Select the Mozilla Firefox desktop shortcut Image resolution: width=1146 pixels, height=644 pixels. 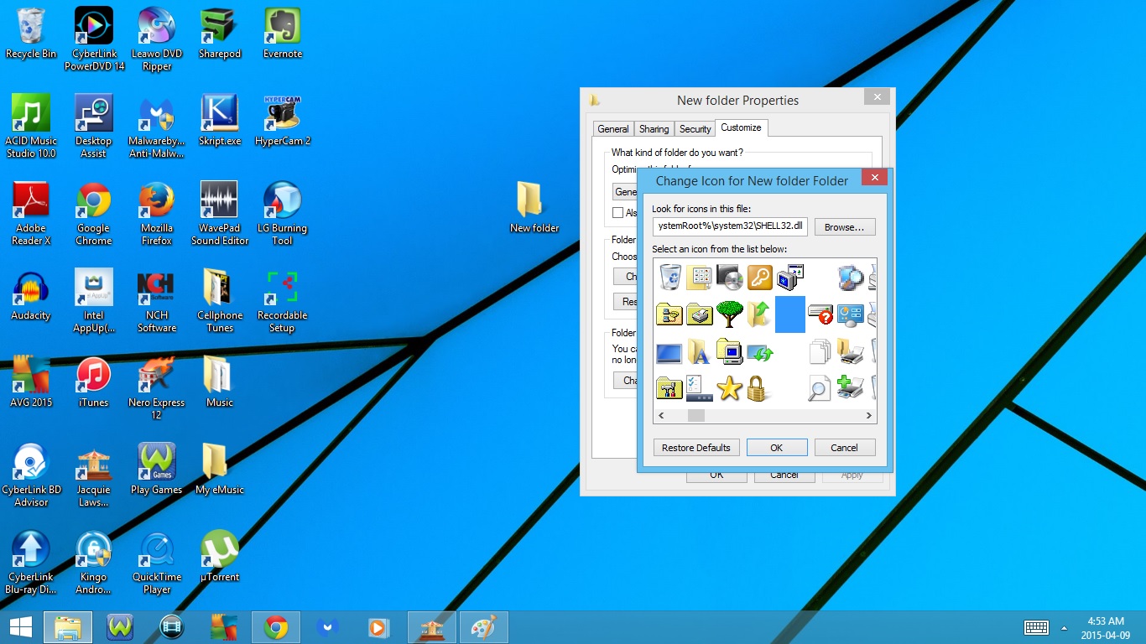tap(156, 215)
